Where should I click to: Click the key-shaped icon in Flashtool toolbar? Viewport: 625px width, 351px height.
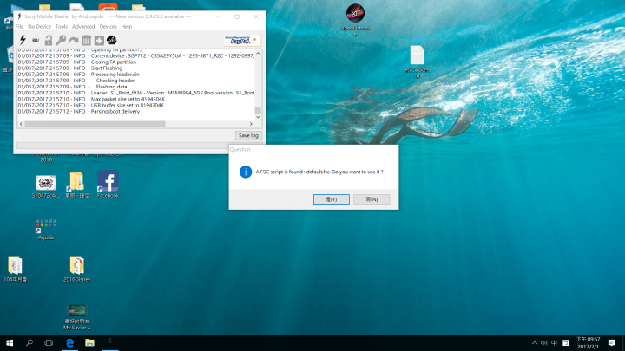click(61, 40)
